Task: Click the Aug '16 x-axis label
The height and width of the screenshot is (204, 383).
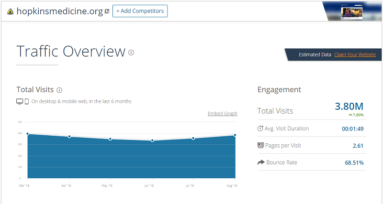Action: tap(232, 186)
